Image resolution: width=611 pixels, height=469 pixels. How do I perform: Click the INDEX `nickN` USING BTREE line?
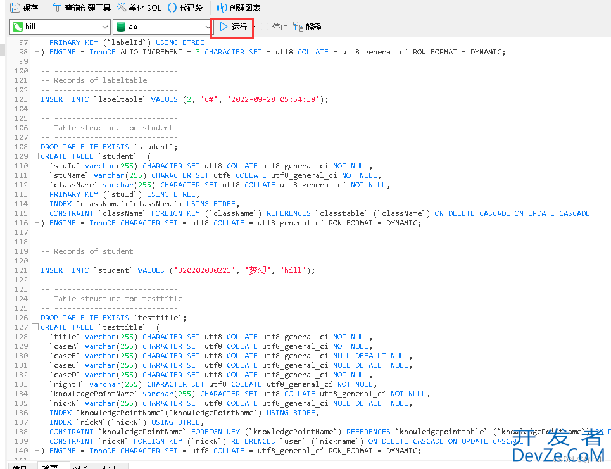(x=127, y=422)
